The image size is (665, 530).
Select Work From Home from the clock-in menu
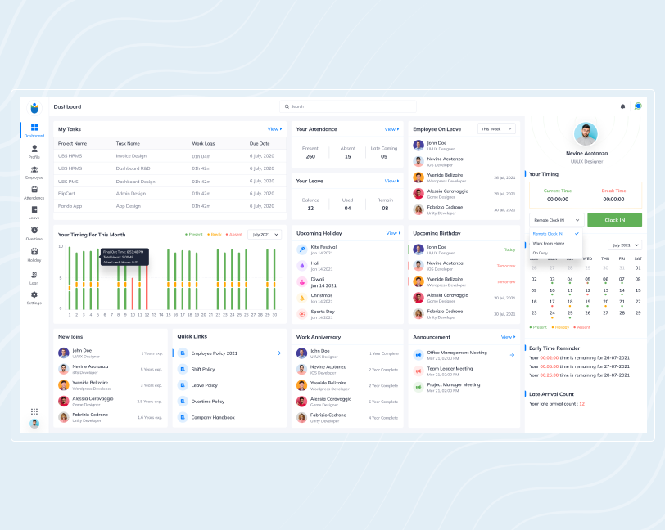tap(549, 243)
